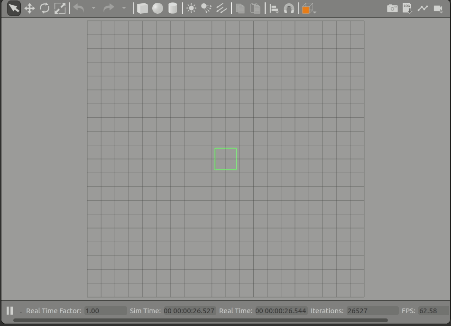
Task: Open the Plot window
Action: tap(423, 9)
